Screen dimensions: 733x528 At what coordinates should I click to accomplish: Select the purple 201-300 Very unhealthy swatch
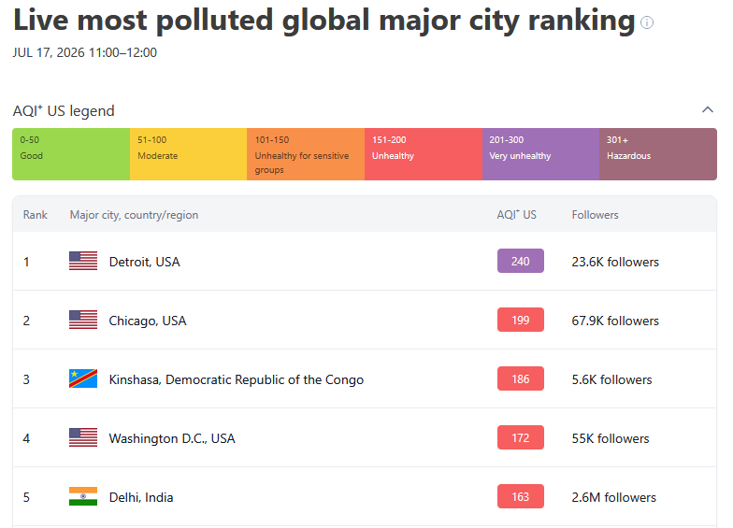[540, 154]
